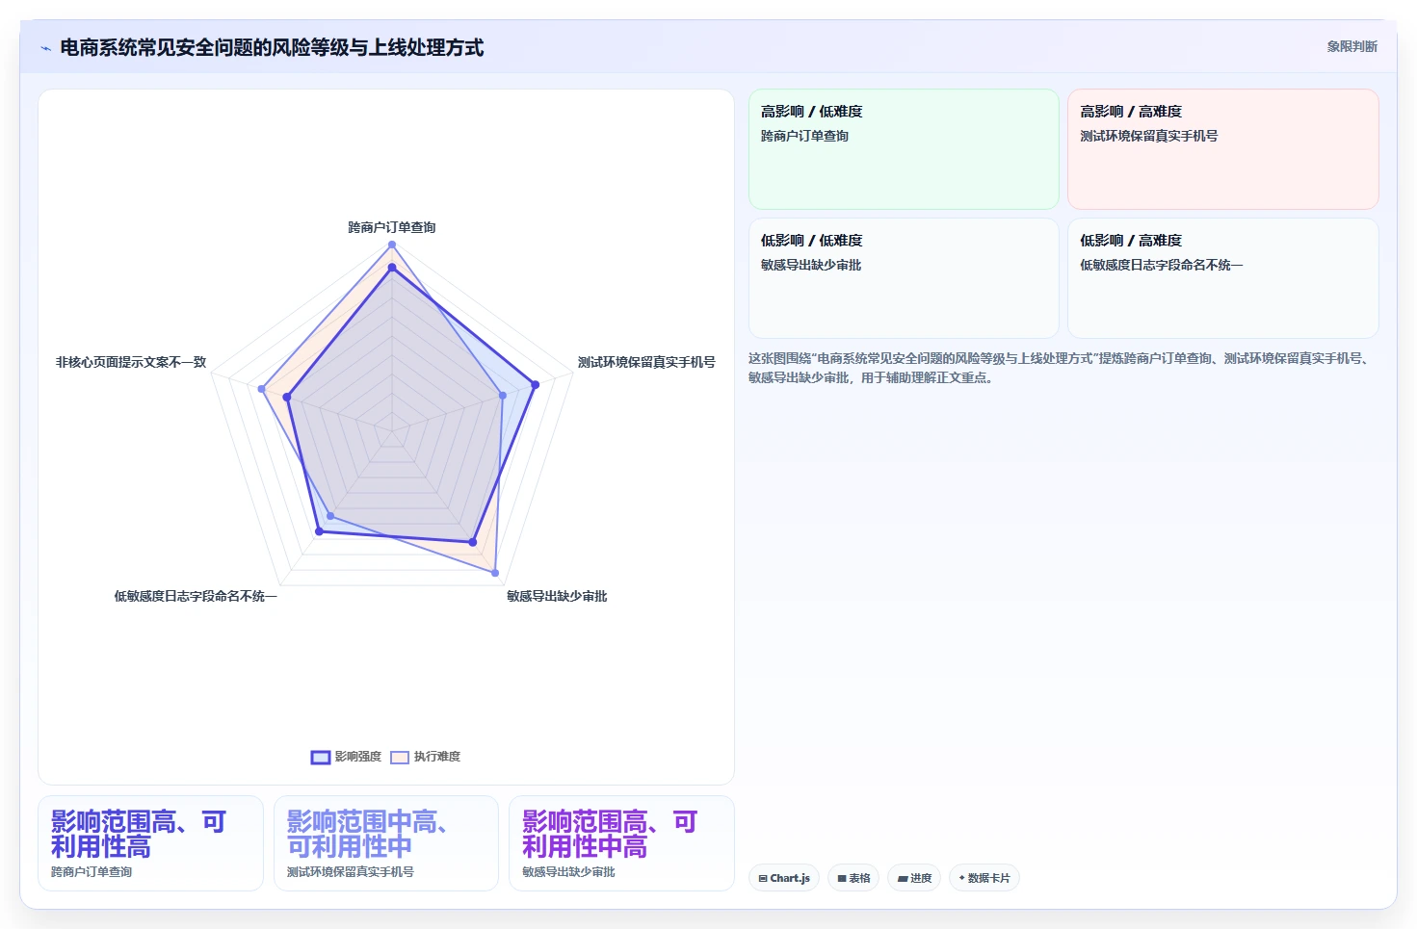The image size is (1417, 929).
Task: Click radar axis label 低敏感度日志字段命名不统一
Action: pyautogui.click(x=196, y=596)
